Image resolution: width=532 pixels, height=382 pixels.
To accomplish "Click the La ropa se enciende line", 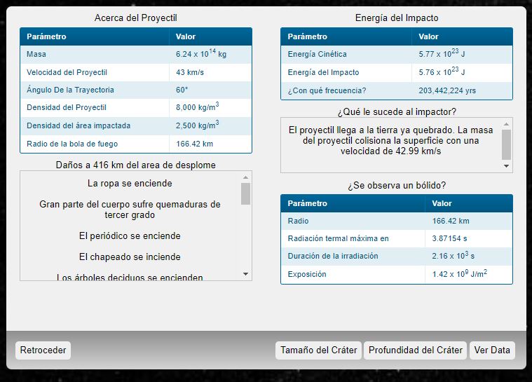I will click(130, 184).
